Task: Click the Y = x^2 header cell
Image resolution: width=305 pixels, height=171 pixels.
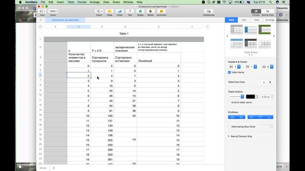Action: click(102, 47)
